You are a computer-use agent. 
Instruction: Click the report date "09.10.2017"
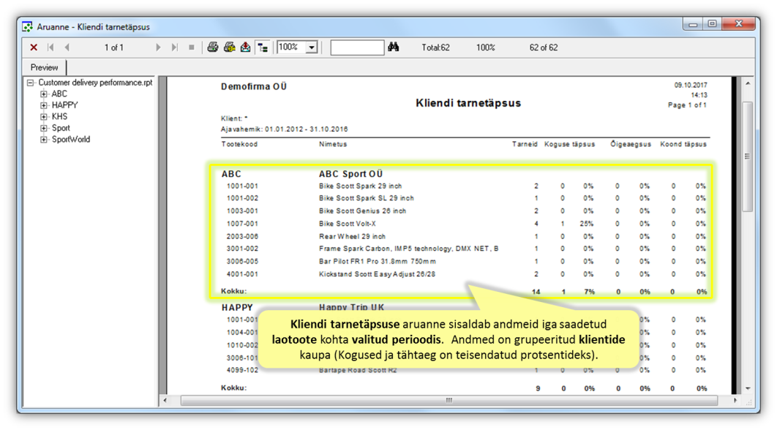coord(691,86)
